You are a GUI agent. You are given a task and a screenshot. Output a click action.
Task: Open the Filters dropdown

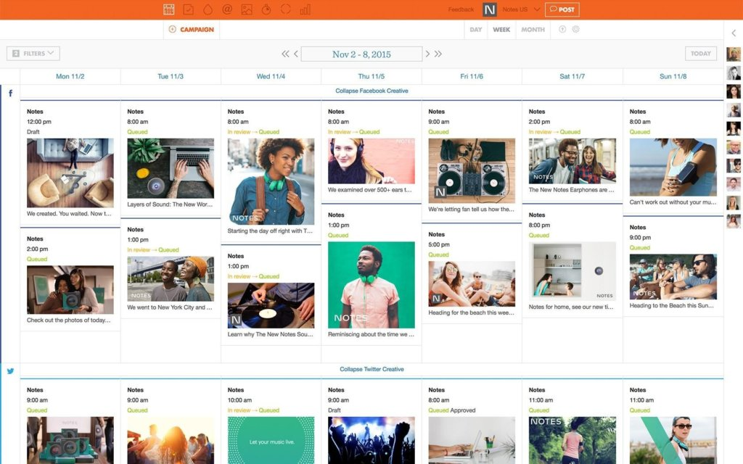35,53
